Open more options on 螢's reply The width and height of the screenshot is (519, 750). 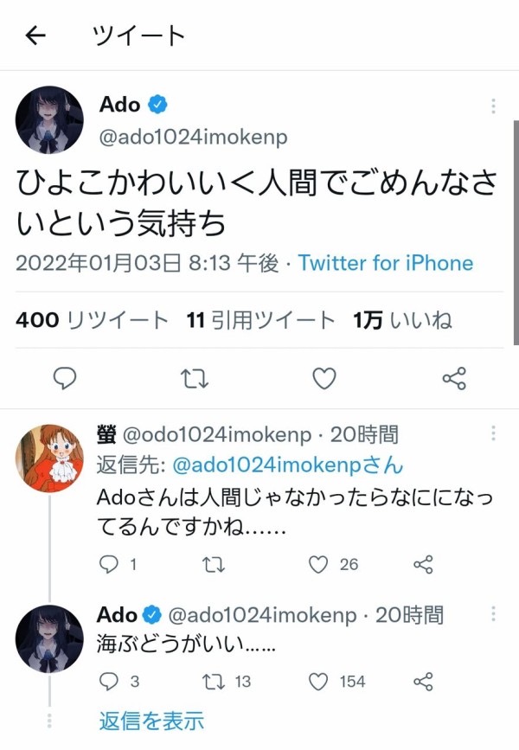coord(493,433)
